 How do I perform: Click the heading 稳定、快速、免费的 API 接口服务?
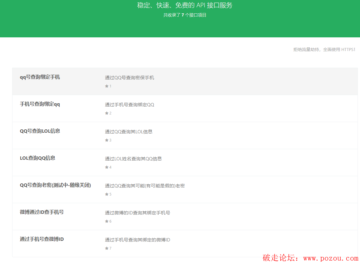(185, 5)
